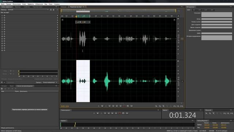234x132 pixels.
Task: Open the Избранное menu
Action: point(39,4)
